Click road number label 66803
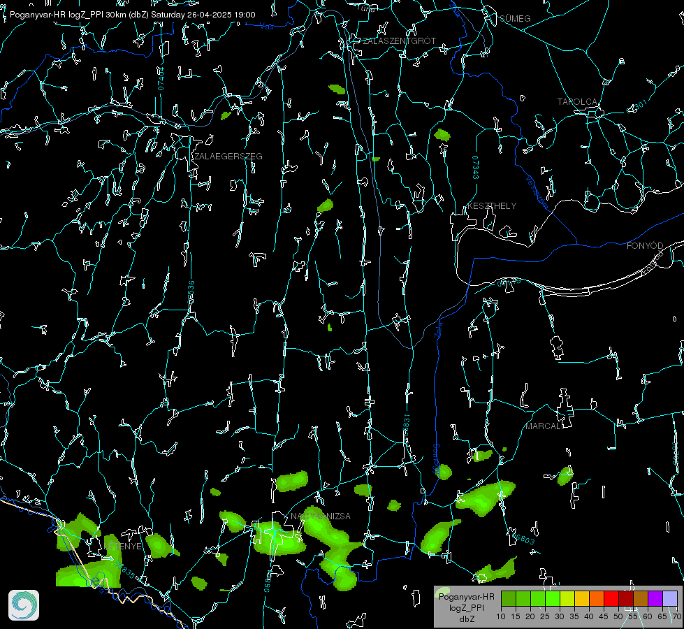 click(522, 537)
